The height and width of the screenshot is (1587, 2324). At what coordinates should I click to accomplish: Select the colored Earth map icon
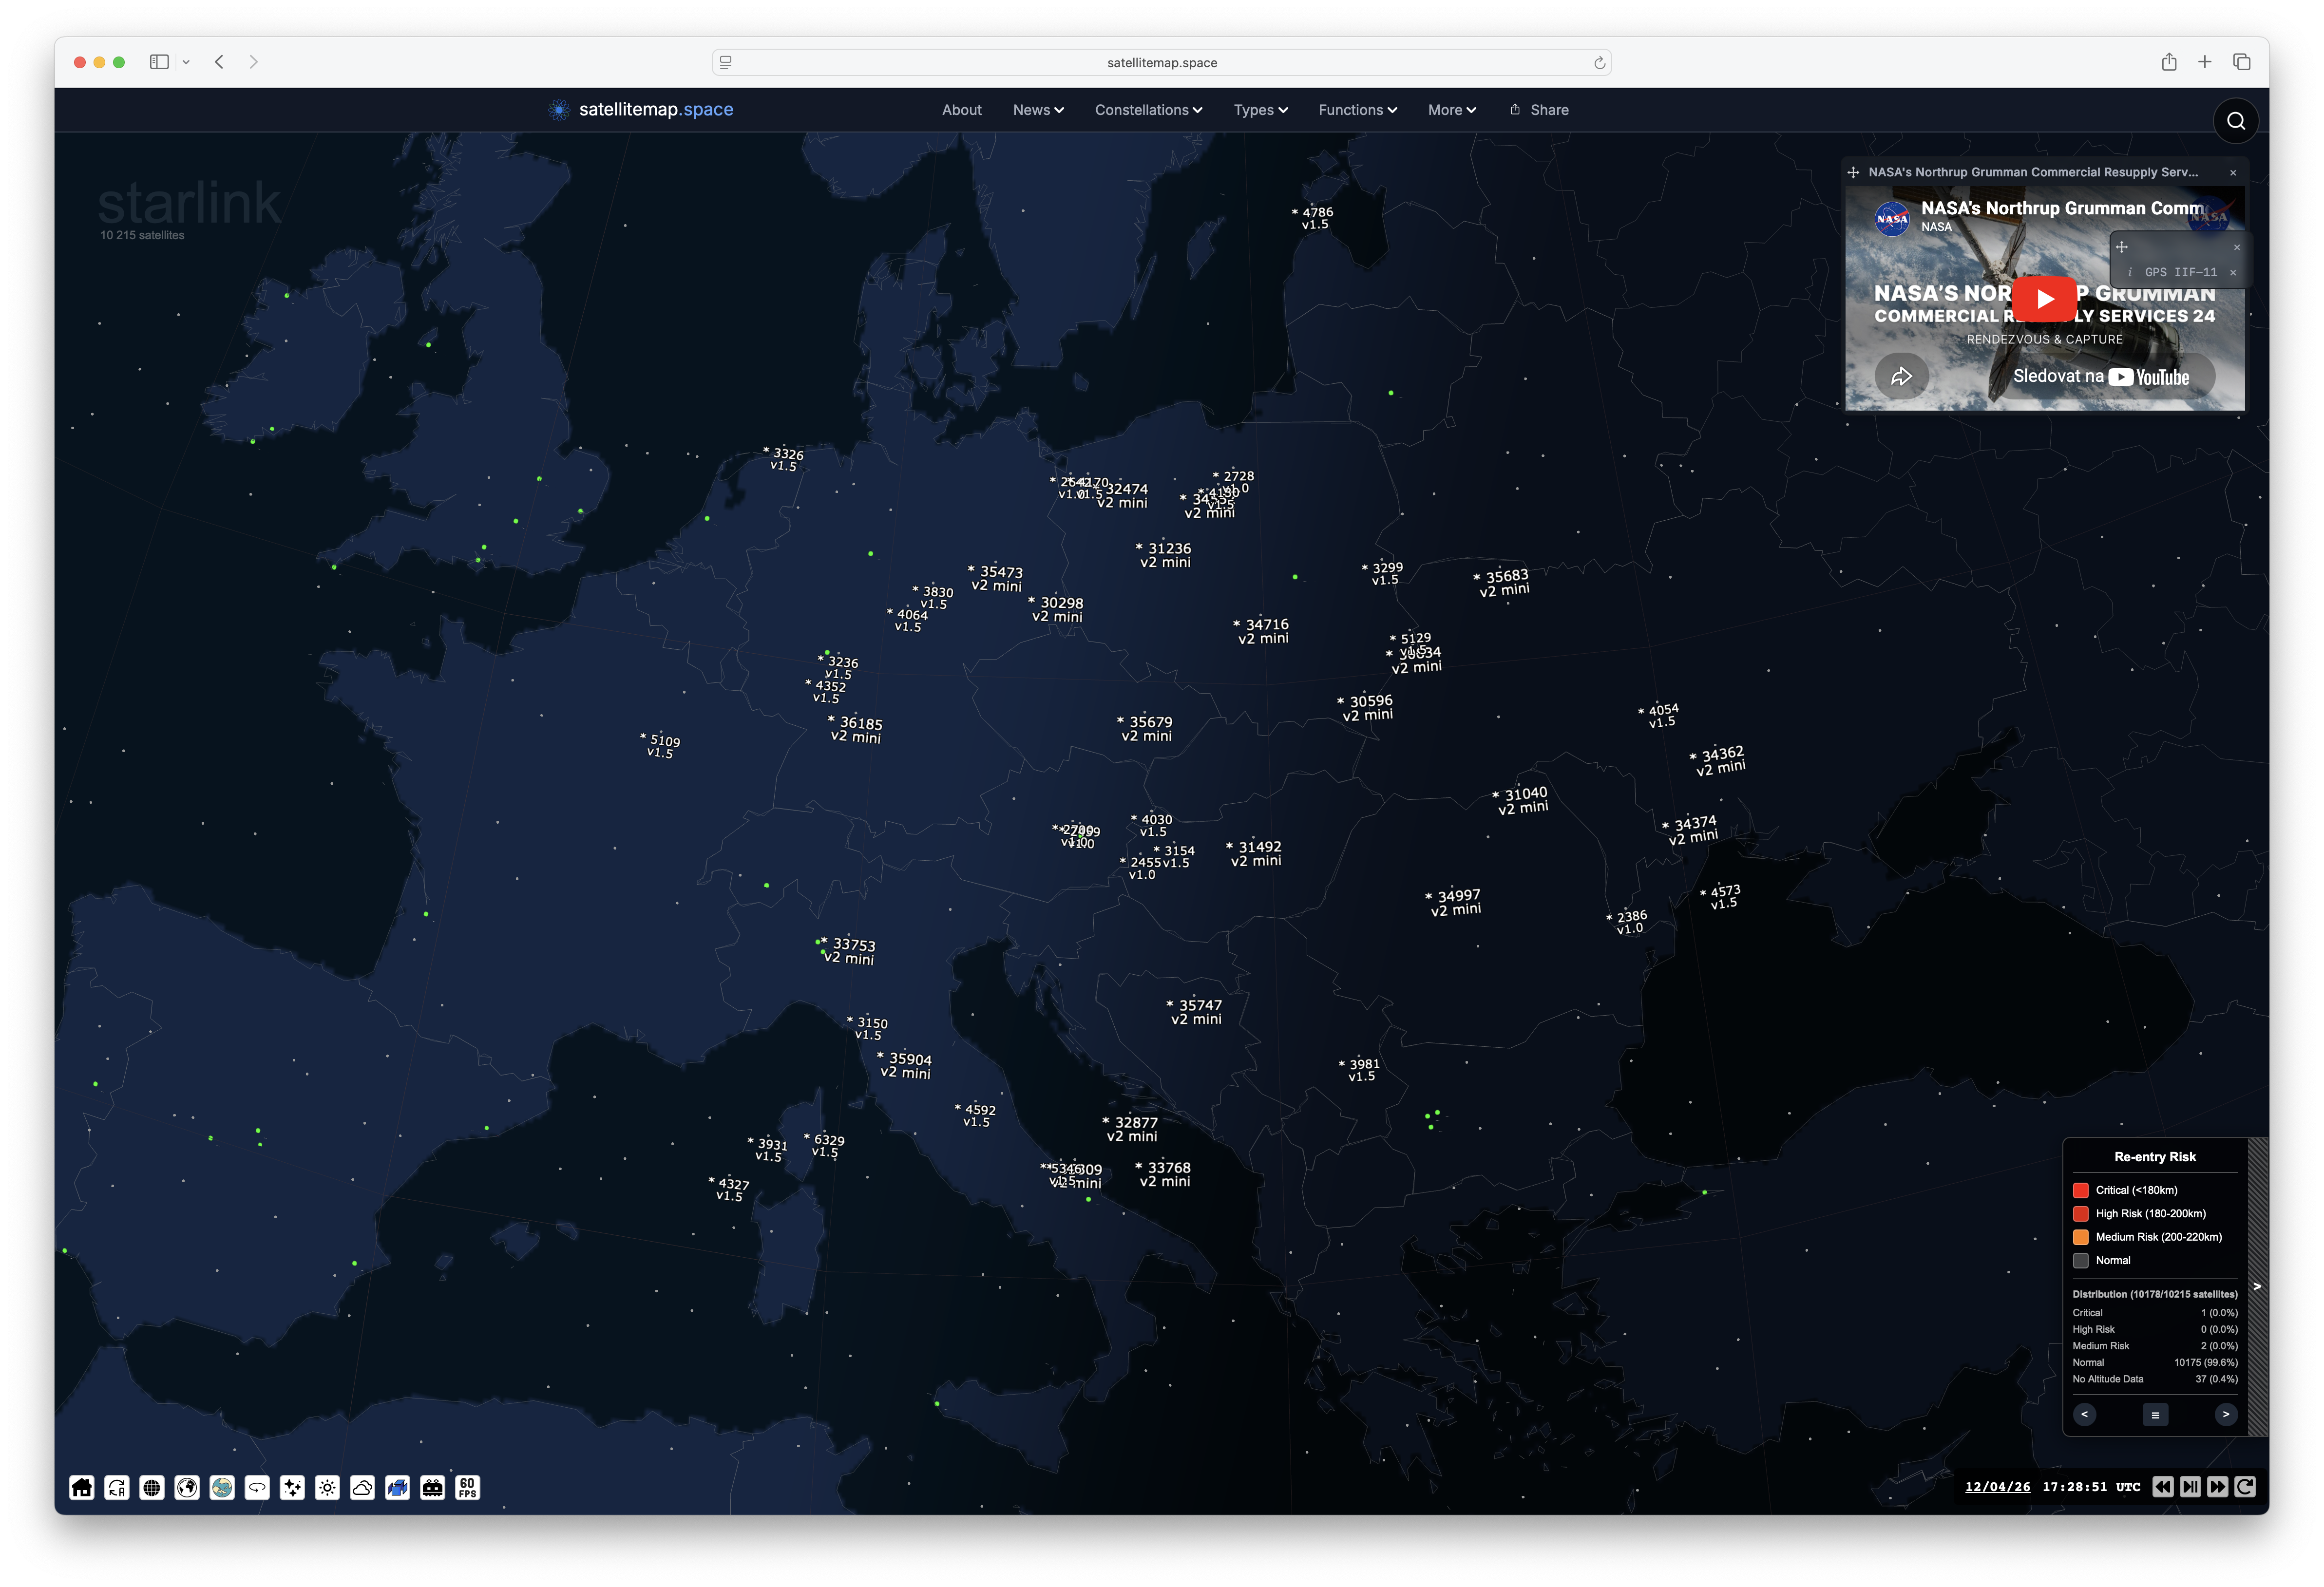pyautogui.click(x=222, y=1487)
